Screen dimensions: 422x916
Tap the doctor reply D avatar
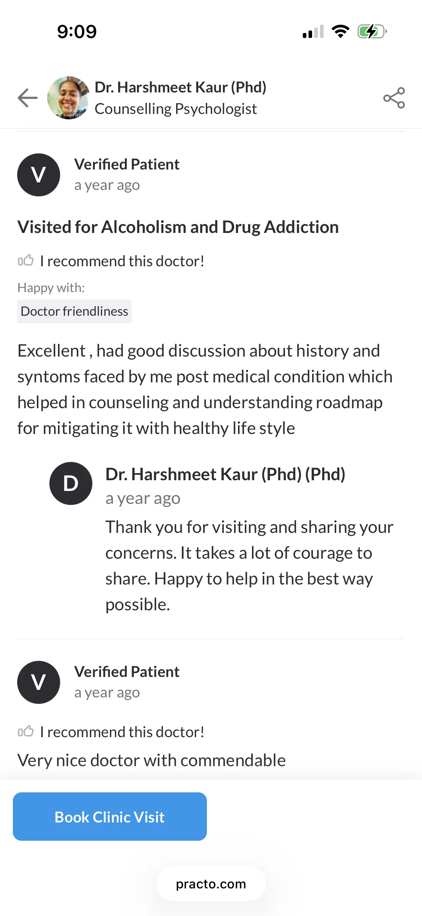click(71, 483)
